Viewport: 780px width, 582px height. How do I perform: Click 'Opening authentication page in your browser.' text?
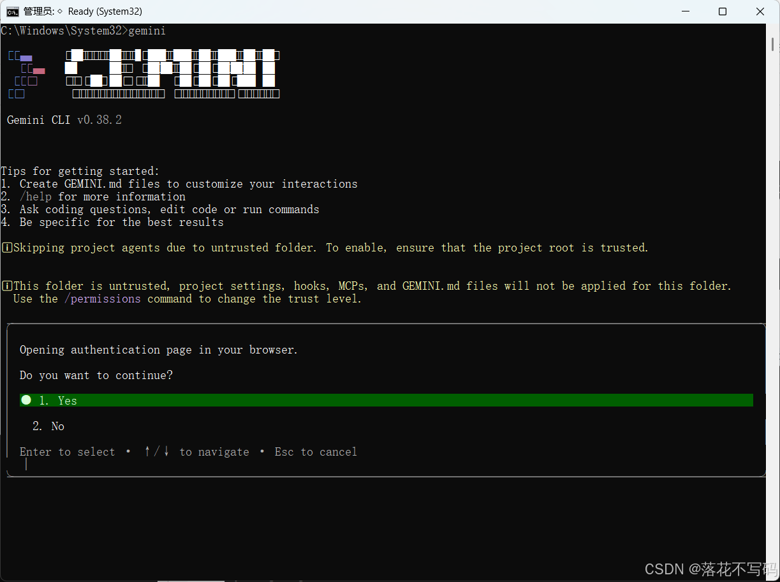(159, 350)
